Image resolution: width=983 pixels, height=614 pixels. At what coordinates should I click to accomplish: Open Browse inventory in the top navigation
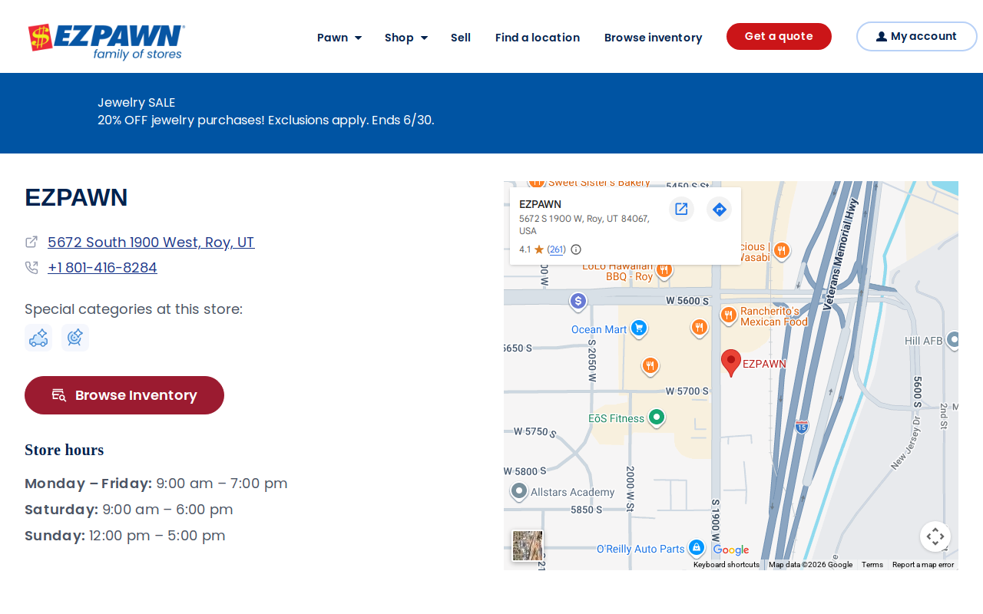654,38
